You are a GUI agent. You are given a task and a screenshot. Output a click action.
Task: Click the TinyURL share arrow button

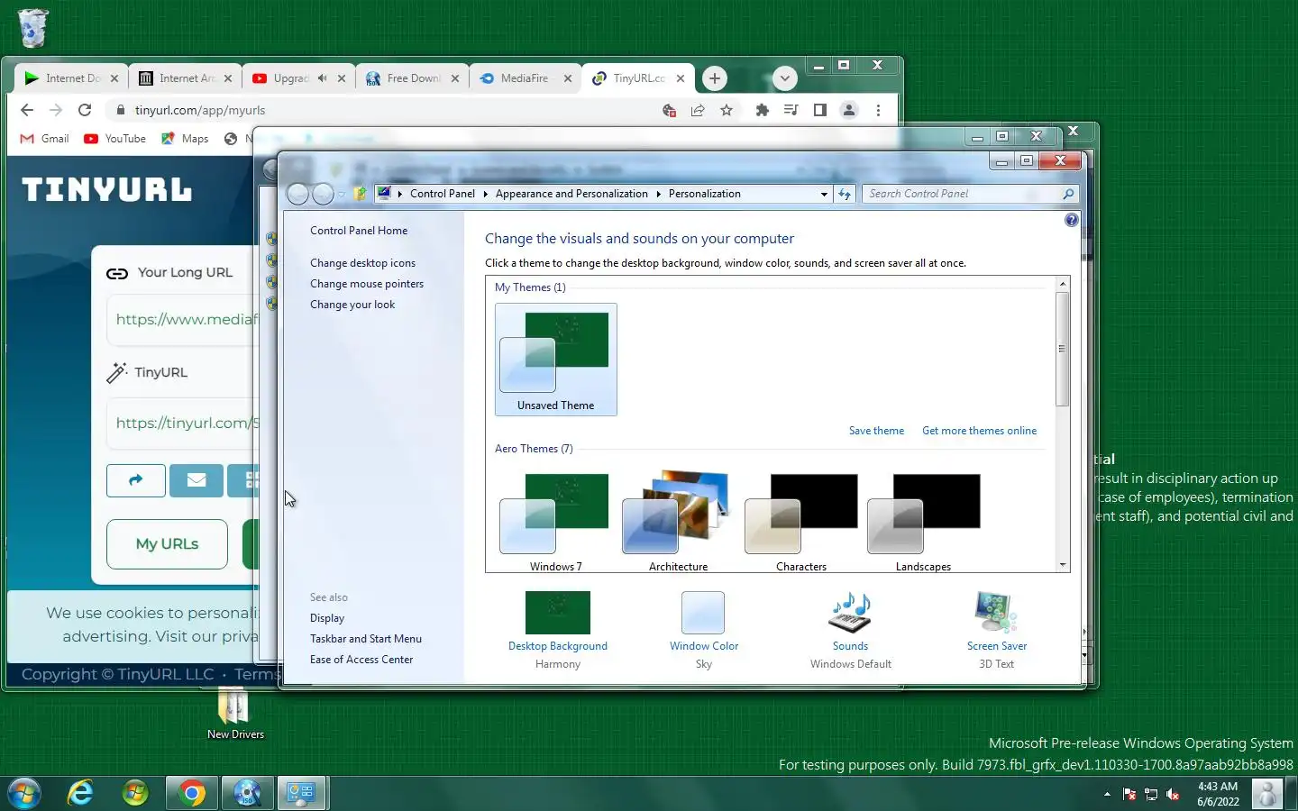point(136,480)
